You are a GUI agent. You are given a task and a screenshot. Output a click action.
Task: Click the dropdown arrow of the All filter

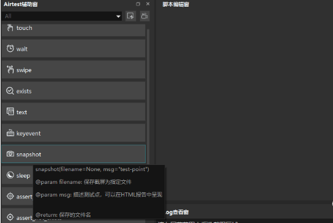click(118, 16)
